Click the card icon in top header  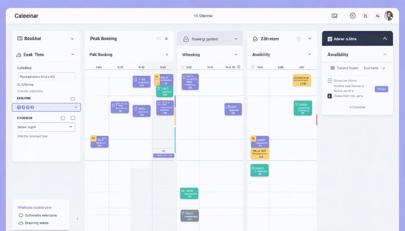(x=334, y=16)
